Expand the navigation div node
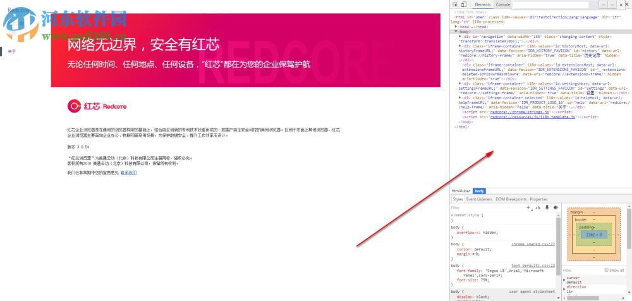Viewport: 632px width, 301px height. (x=460, y=36)
